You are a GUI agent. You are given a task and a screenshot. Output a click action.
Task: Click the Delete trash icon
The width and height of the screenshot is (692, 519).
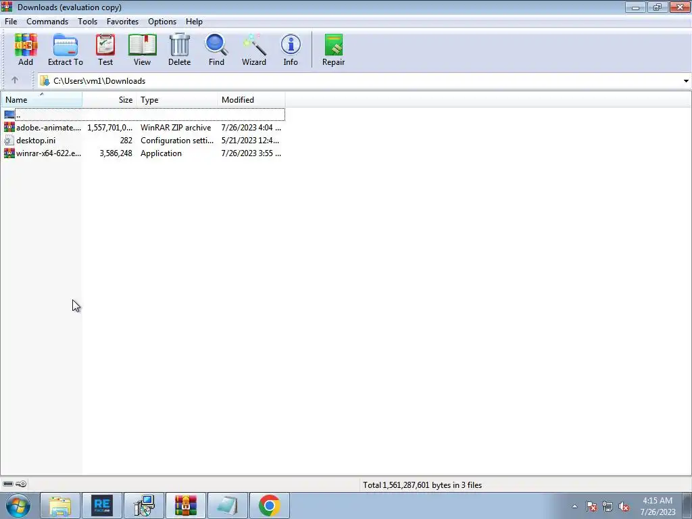click(179, 49)
